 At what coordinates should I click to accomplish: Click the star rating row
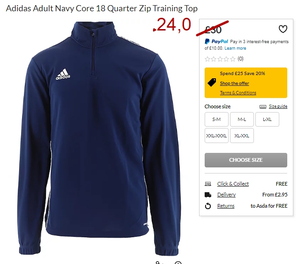click(224, 59)
